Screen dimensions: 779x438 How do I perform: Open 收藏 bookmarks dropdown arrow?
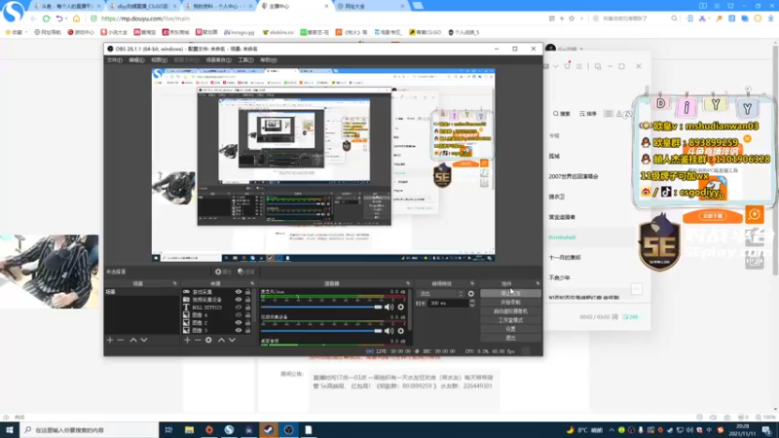pos(25,32)
